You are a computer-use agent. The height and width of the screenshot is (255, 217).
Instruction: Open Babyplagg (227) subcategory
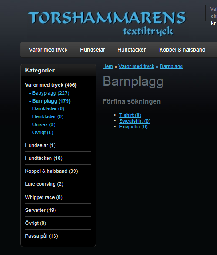click(51, 93)
